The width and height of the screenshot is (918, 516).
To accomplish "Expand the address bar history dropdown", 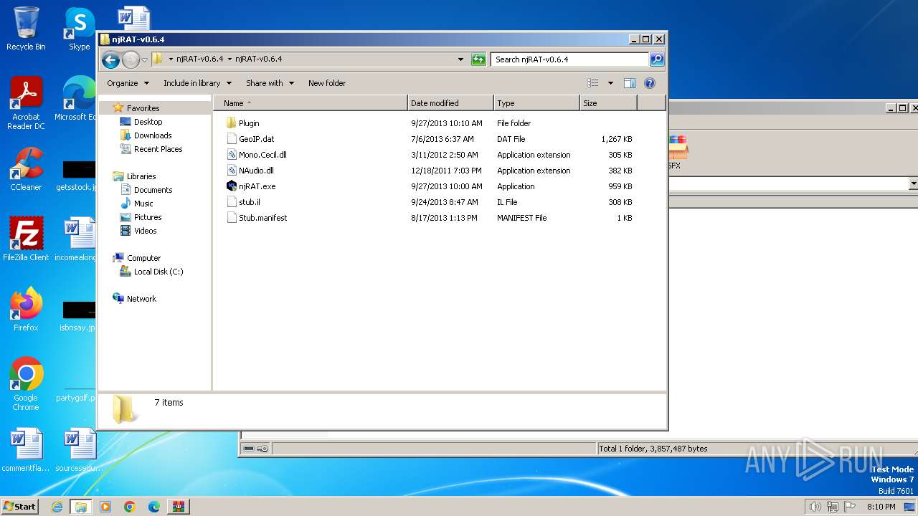I will tap(460, 59).
